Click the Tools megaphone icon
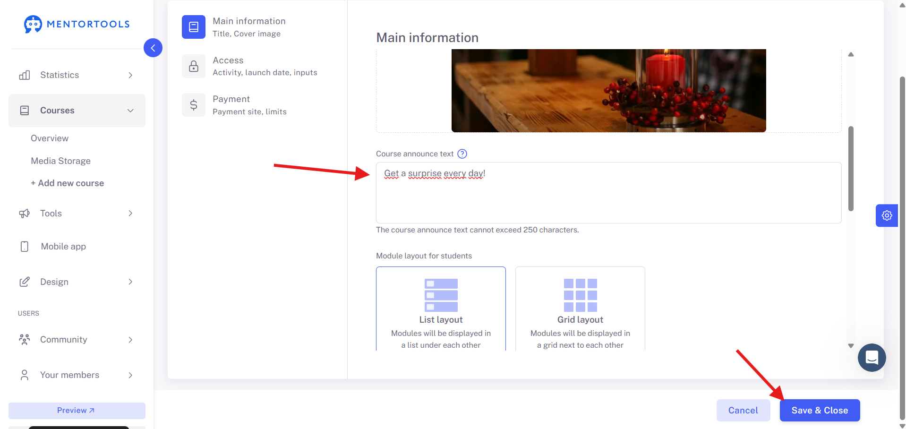The width and height of the screenshot is (906, 429). click(x=25, y=214)
